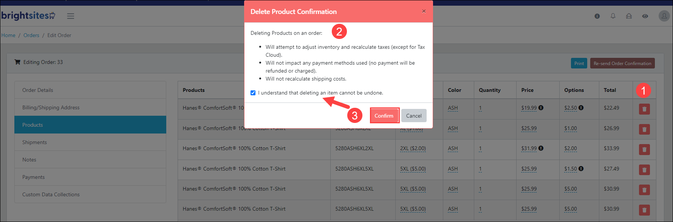This screenshot has height=222, width=673.
Task: Click trash icon for $33.99 product row
Action: click(x=644, y=149)
